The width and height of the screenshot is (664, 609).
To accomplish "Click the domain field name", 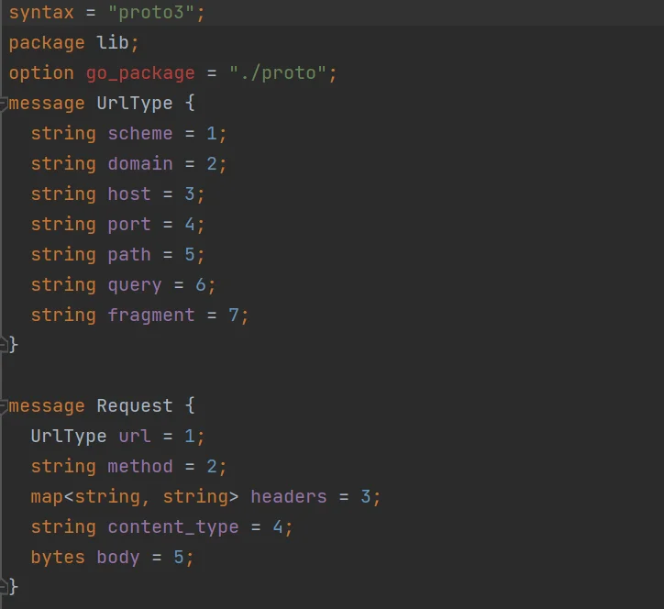I will (x=140, y=164).
